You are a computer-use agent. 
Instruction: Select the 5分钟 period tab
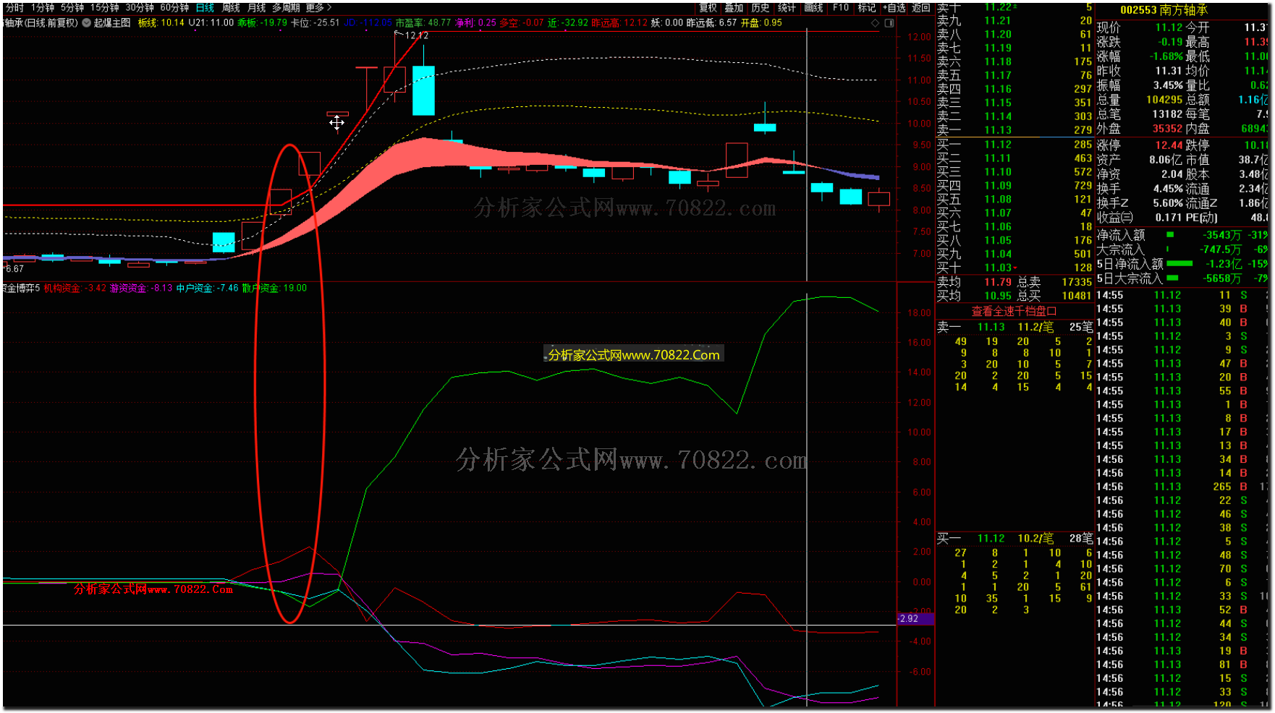pos(72,8)
